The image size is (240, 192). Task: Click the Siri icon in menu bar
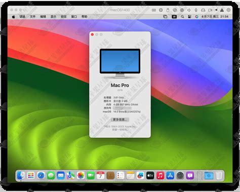(x=196, y=17)
